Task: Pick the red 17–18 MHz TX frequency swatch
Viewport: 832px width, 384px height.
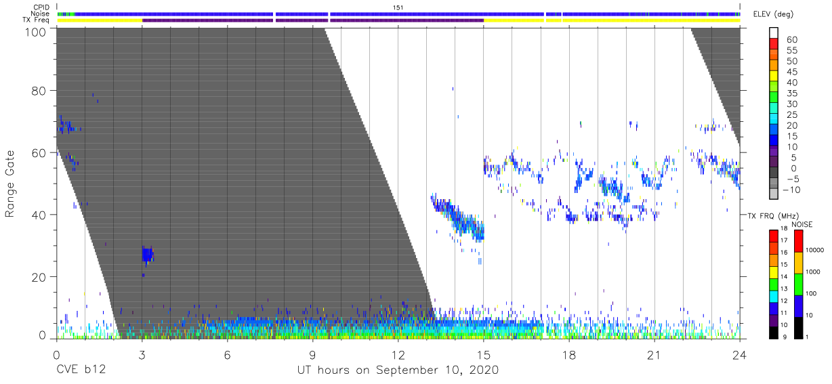Action: click(x=774, y=235)
